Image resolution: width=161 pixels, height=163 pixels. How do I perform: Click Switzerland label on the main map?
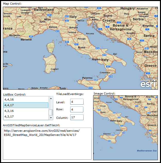pos(44,10)
